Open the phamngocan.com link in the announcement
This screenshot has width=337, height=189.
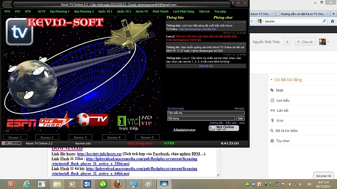198,29
